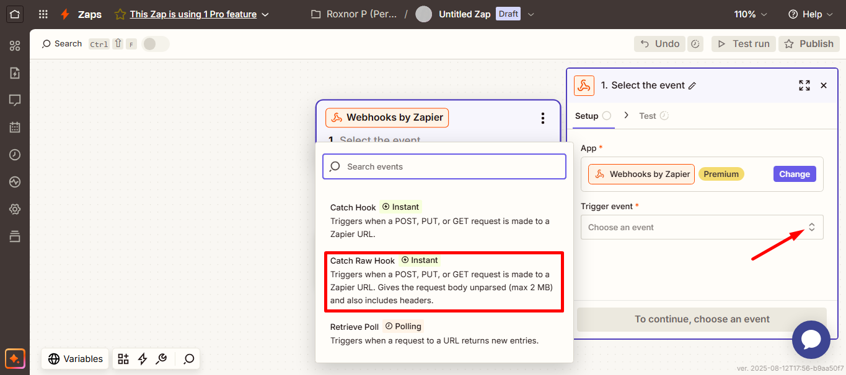Open the stacked versions icon in left sidebar
Screen dimensions: 846x375
click(x=15, y=236)
